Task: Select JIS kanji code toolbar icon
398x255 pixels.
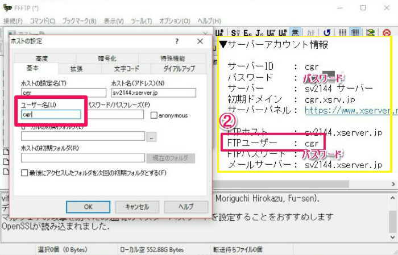Action: (x=259, y=33)
